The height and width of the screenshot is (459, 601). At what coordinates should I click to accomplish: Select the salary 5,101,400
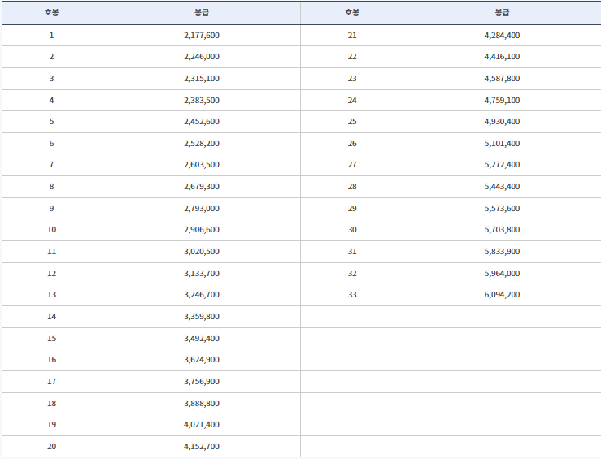tap(502, 144)
